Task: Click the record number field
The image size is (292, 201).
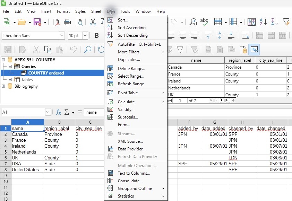Action: pos(180,101)
